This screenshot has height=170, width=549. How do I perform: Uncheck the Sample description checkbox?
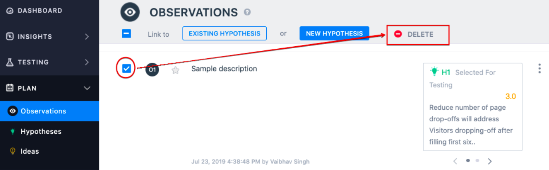[x=127, y=69]
